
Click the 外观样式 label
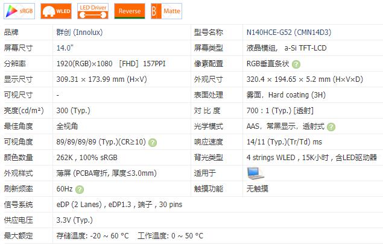click(18, 173)
